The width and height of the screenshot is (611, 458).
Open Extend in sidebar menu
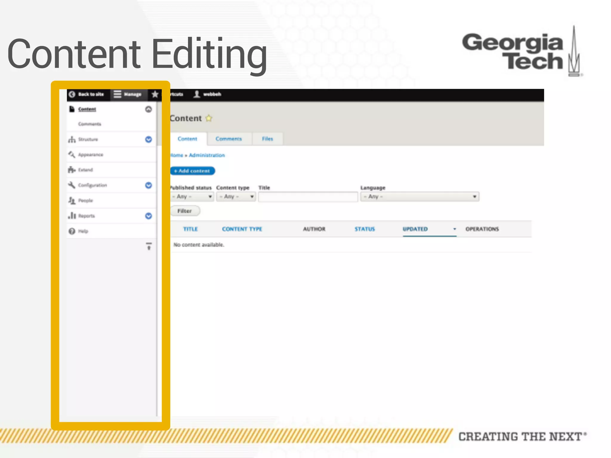click(86, 170)
